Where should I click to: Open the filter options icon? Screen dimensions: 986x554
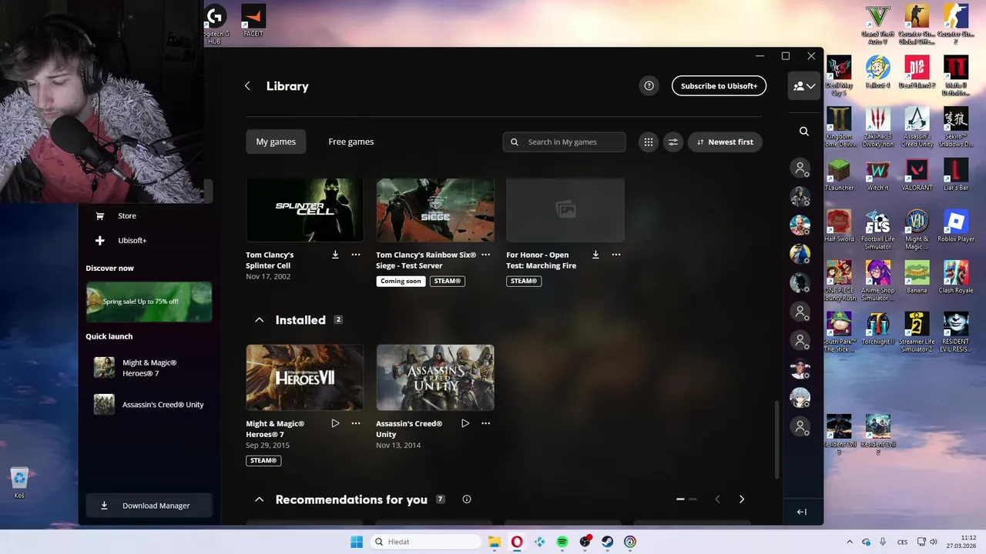pyautogui.click(x=673, y=142)
